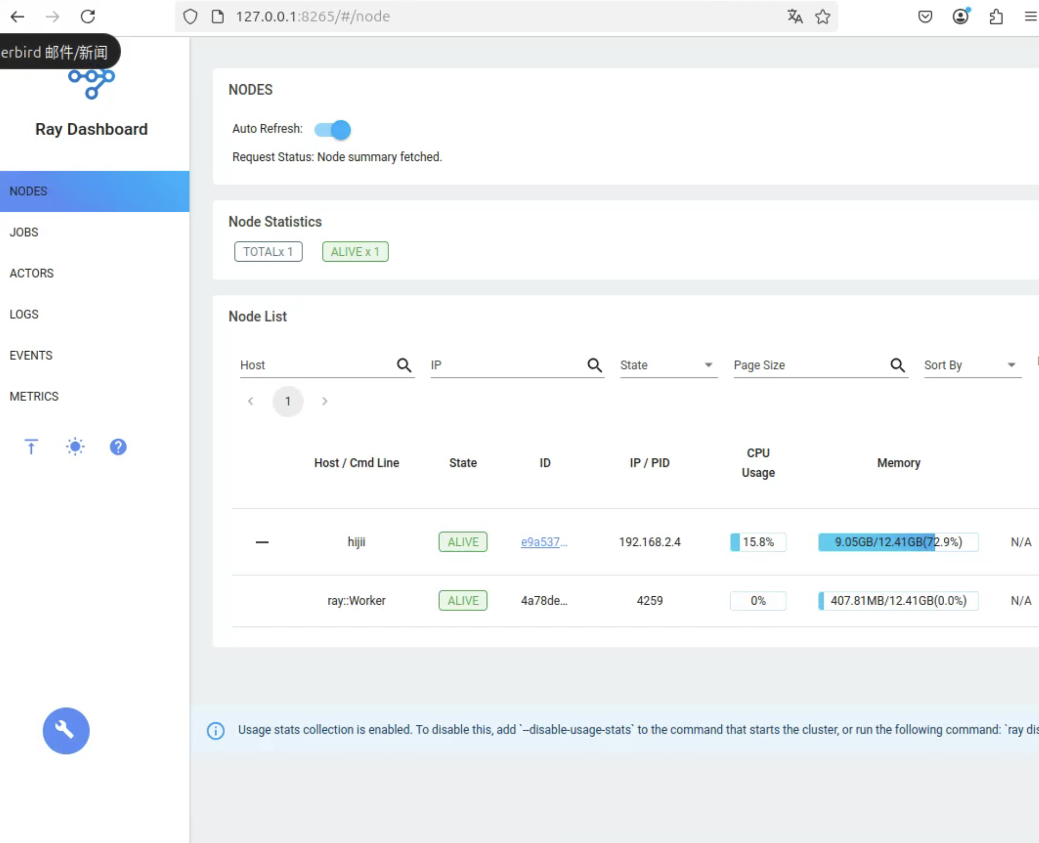Click the N/A cell in hijii row
This screenshot has height=843, width=1039.
coord(1020,542)
